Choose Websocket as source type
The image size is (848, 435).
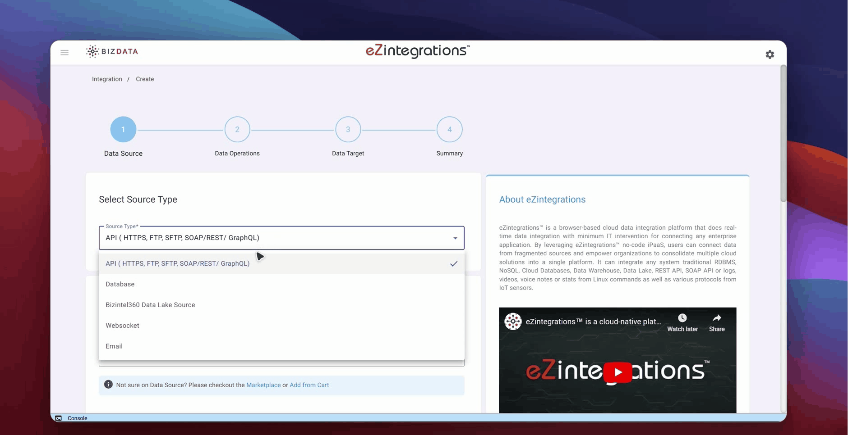click(x=122, y=326)
